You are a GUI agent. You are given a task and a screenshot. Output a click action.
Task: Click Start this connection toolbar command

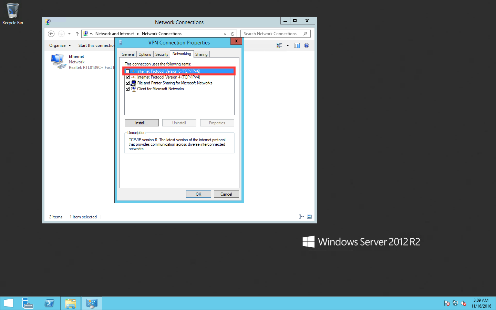[96, 45]
